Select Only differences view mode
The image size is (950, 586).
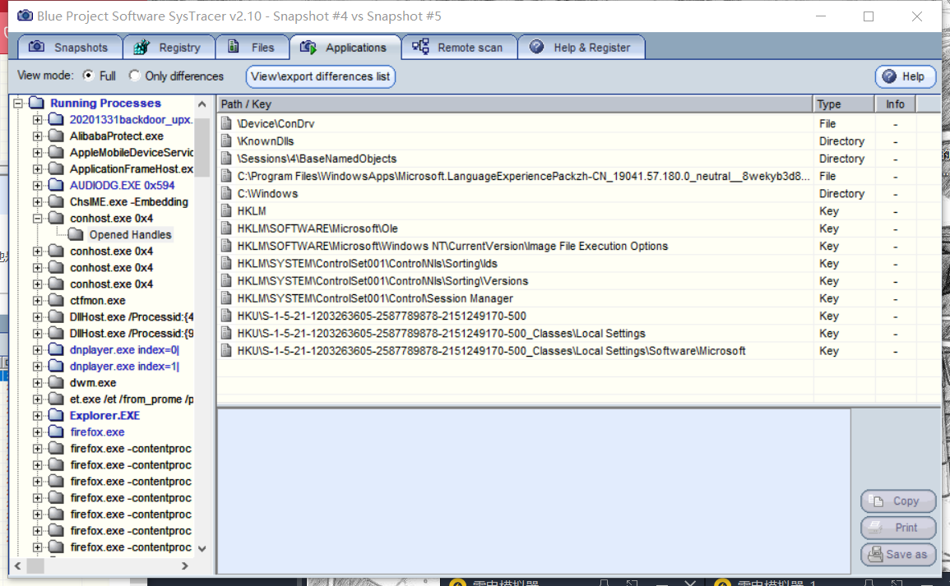coord(135,76)
